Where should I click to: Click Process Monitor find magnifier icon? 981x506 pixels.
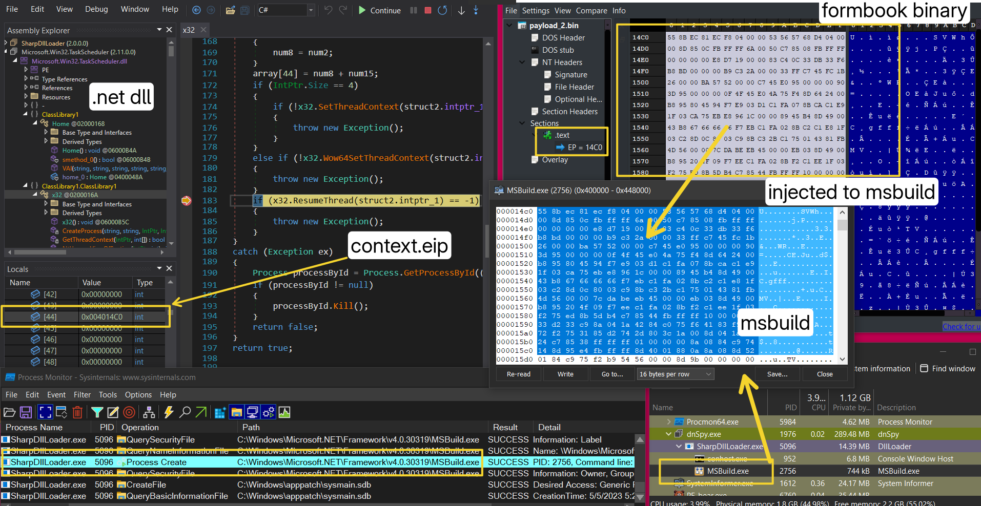coord(186,412)
